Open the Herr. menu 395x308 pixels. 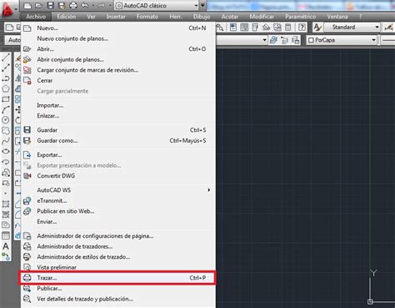pos(176,17)
